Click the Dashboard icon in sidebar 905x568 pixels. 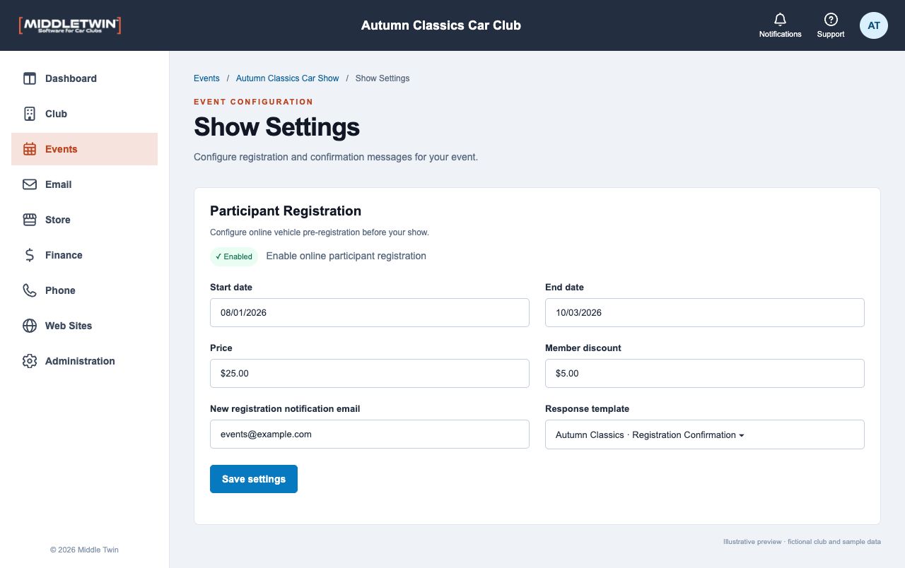pos(29,78)
